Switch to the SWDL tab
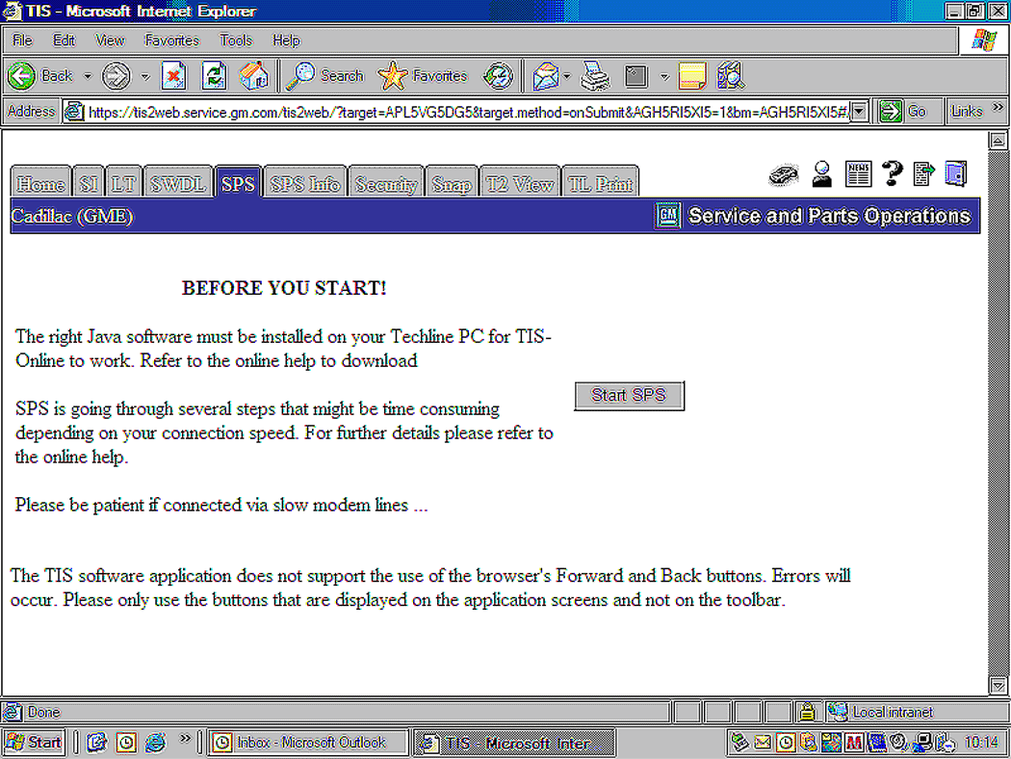 click(x=177, y=184)
